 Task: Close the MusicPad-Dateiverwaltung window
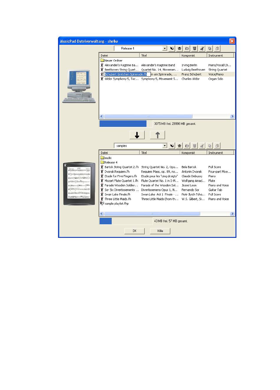point(232,41)
